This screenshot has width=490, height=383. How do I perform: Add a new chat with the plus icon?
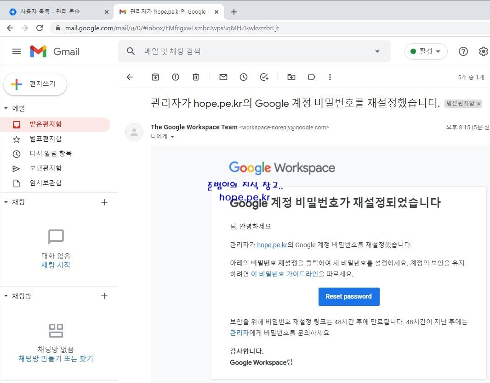coord(104,202)
